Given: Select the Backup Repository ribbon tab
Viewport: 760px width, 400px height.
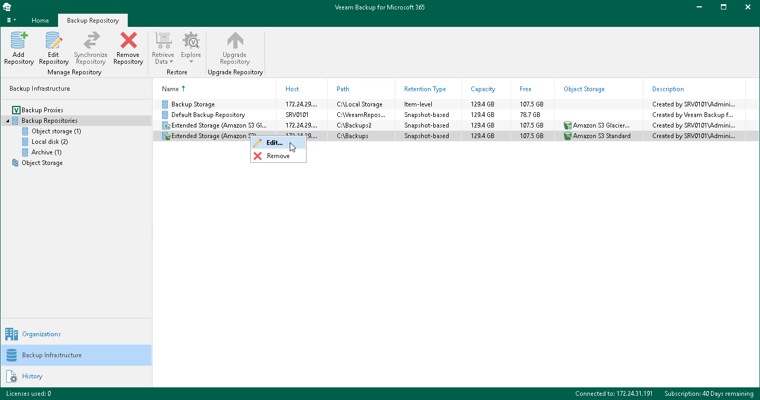Looking at the screenshot, I should [x=93, y=21].
